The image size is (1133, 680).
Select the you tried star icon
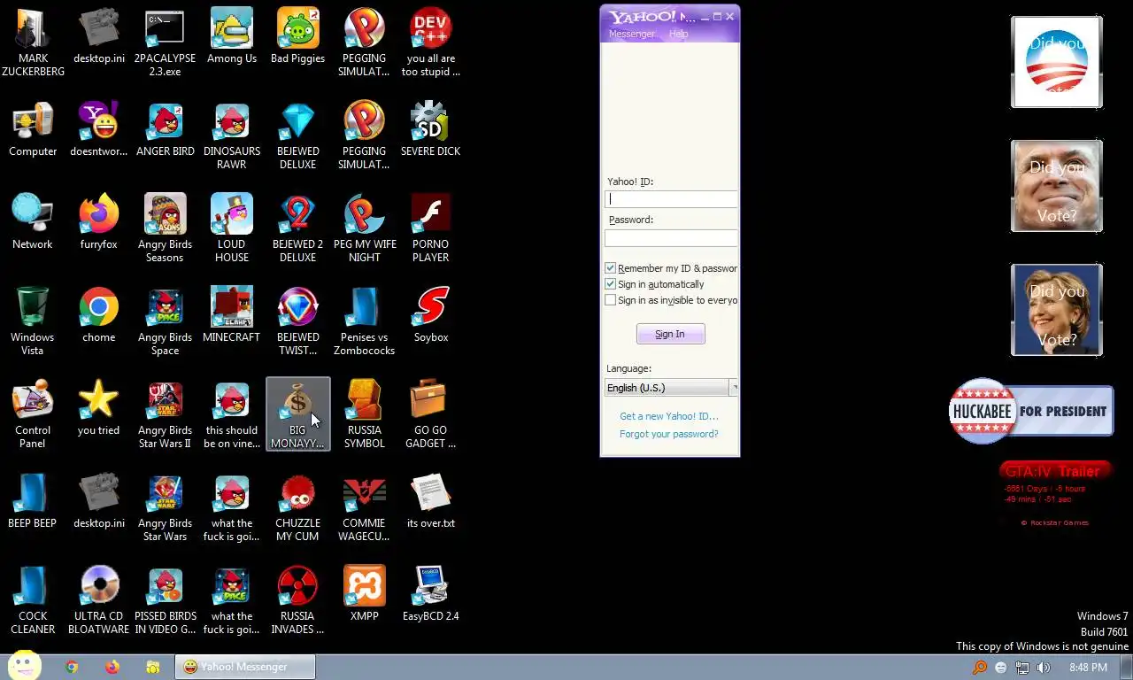[98, 409]
